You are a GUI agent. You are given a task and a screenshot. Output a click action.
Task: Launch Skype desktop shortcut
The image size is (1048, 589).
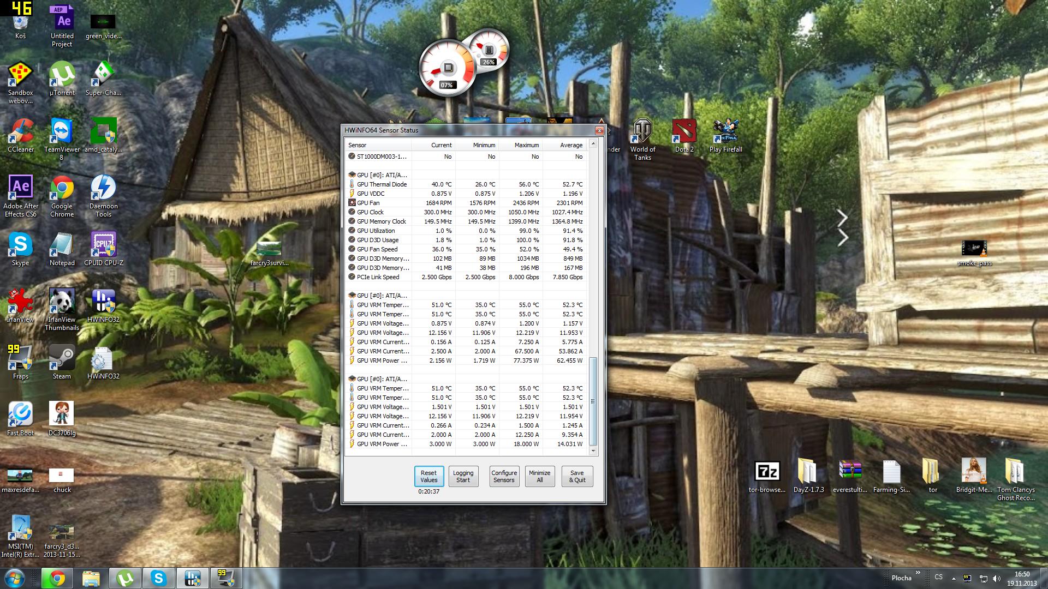[20, 249]
